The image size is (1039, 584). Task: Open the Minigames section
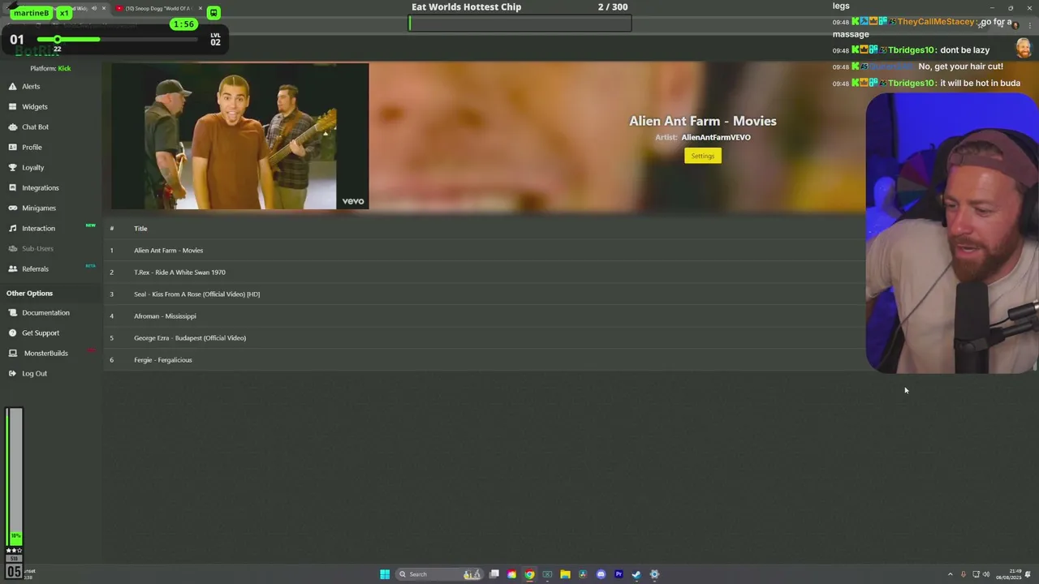(x=39, y=208)
